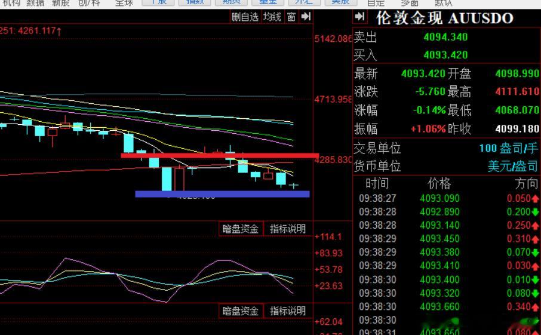Click the 4713.958 price axis label
Image resolution: width=541 pixels, height=335 pixels.
click(333, 99)
